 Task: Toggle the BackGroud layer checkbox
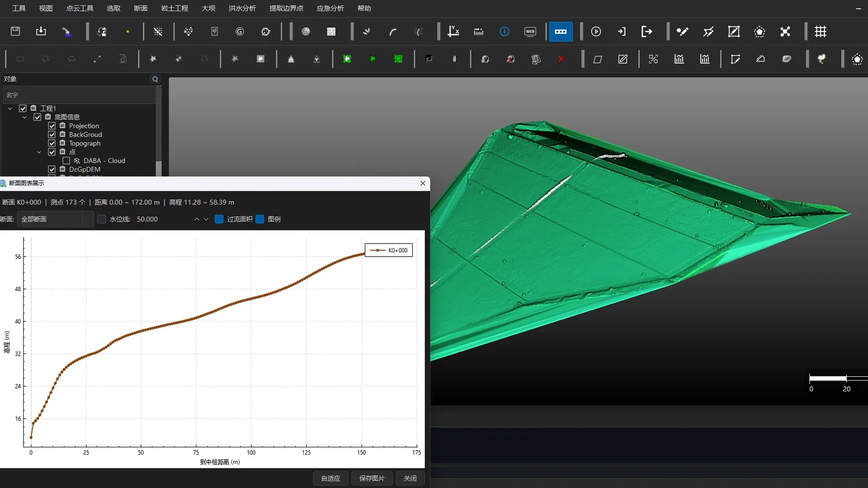click(x=52, y=134)
